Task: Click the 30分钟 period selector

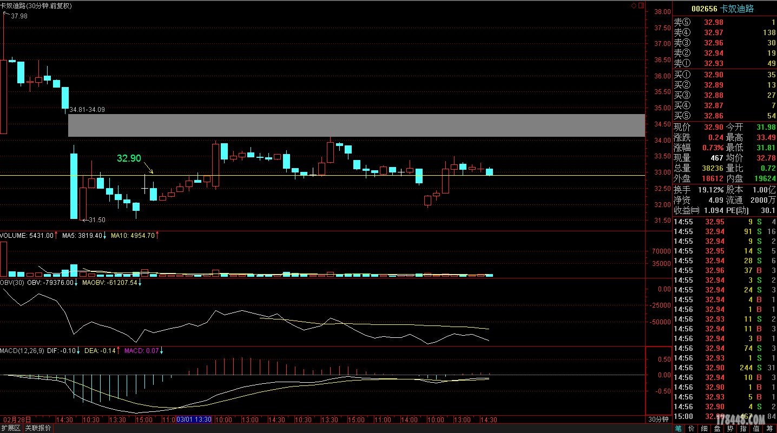Action: pyautogui.click(x=658, y=419)
